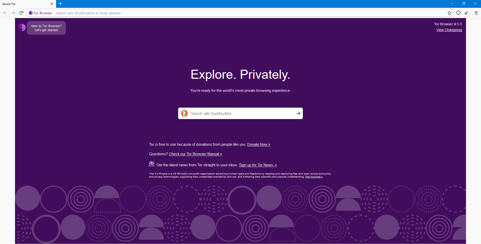This screenshot has width=481, height=244.
Task: Reload the current page
Action: (21, 13)
